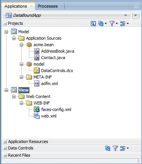Select the META-INF folder label

43,77
